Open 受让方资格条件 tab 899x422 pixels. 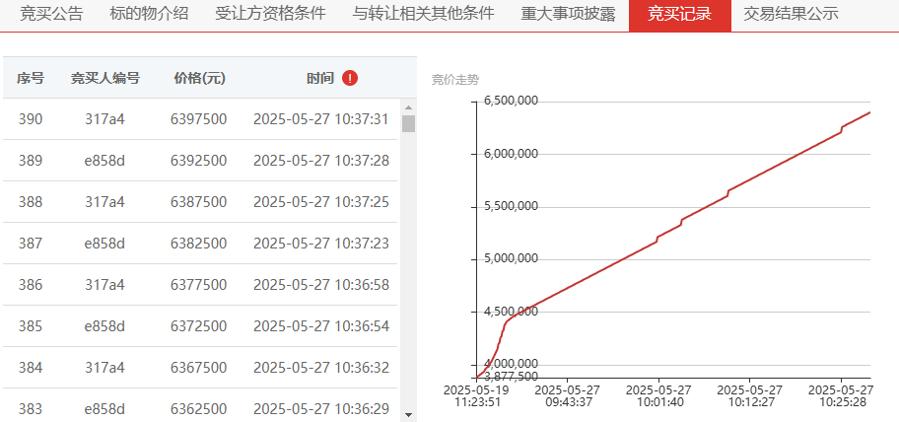click(x=271, y=15)
